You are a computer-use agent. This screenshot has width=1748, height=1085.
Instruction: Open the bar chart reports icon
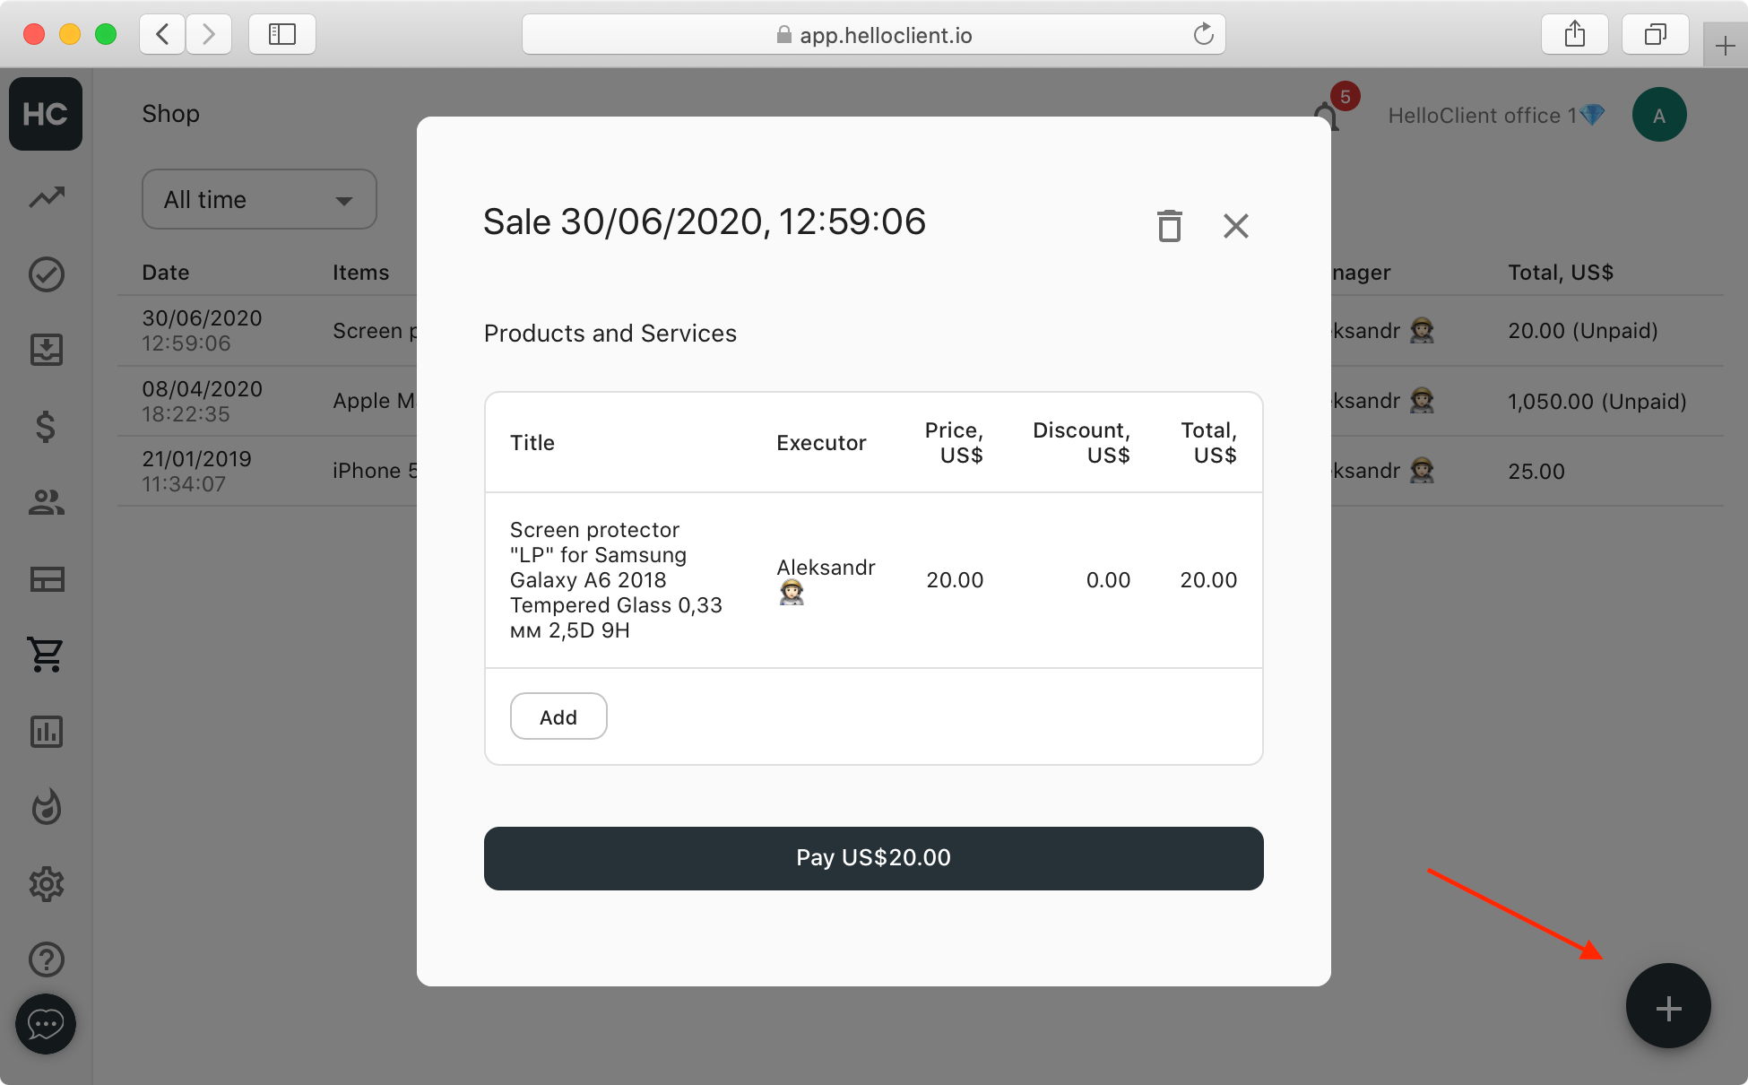point(47,732)
